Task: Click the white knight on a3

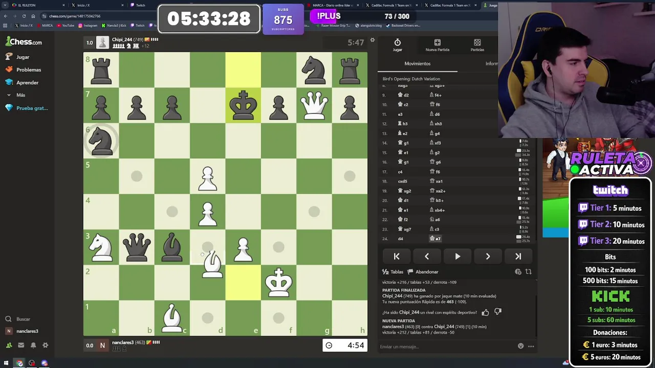Action: click(101, 247)
